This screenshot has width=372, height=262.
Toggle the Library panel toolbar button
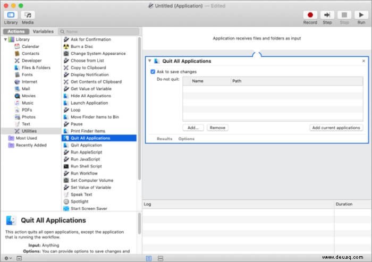coord(11,15)
